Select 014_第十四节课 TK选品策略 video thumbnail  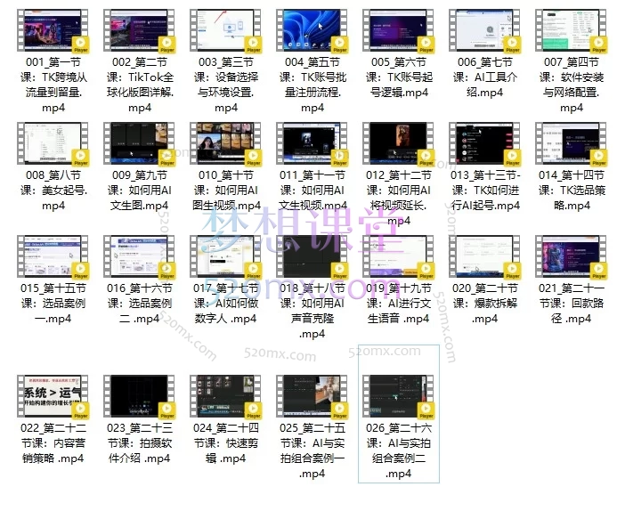571,143
